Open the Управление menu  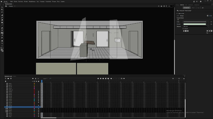[x=48, y=1]
